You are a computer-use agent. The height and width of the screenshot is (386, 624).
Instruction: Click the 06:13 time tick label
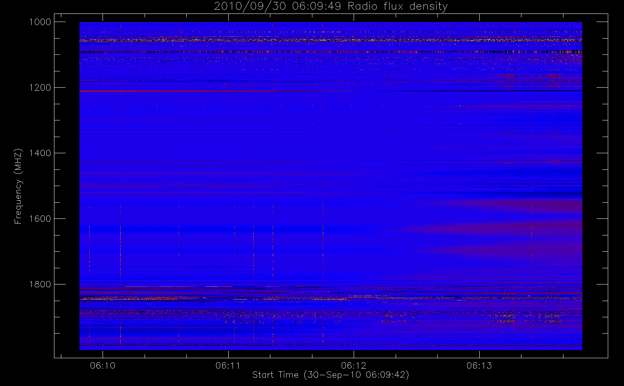[479, 366]
